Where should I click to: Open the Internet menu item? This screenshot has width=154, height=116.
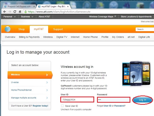[x=75, y=37]
